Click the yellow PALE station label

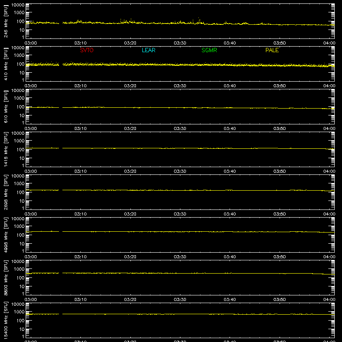point(272,50)
